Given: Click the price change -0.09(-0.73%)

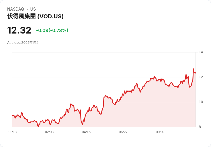Looking at the screenshot, I should (x=52, y=30).
